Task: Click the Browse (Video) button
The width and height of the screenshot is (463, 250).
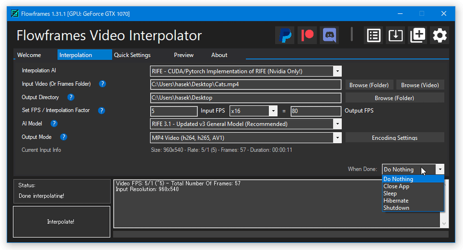Action: point(420,85)
